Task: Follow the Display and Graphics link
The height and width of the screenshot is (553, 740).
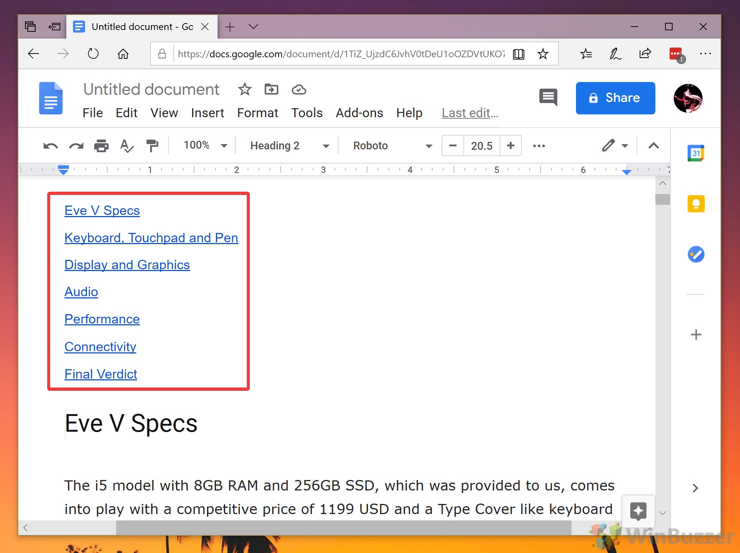Action: point(127,265)
